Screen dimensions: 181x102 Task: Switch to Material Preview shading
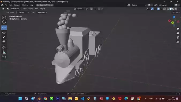tap(173, 9)
